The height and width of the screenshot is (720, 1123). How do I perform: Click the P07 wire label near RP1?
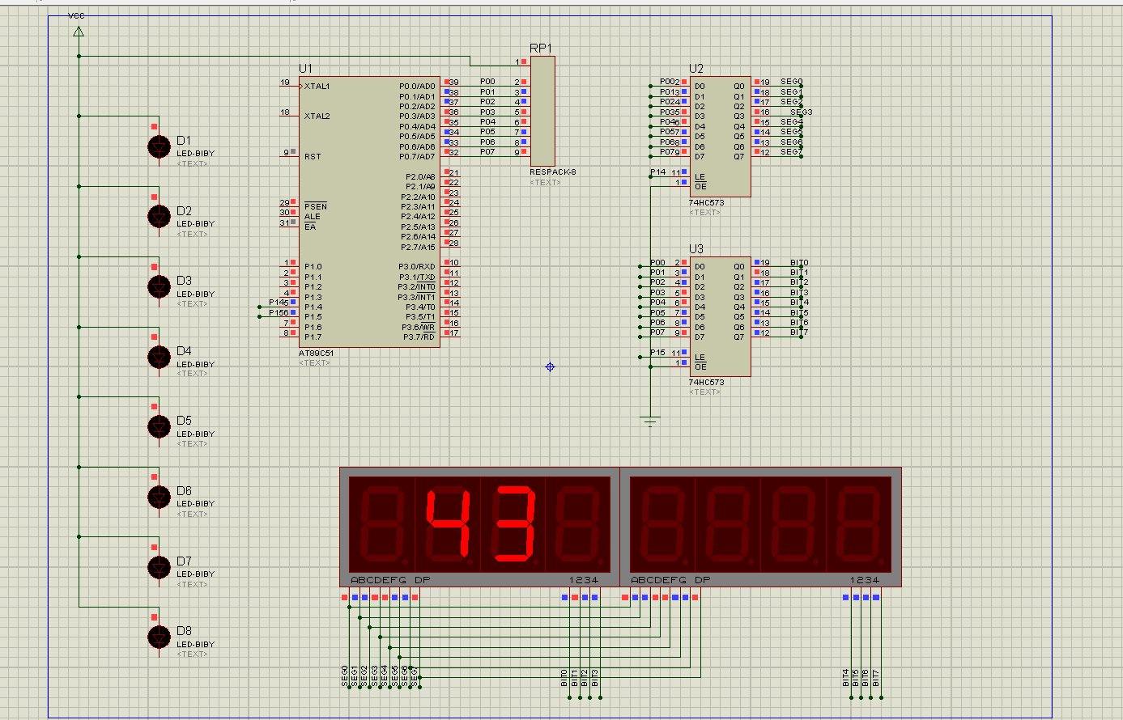coord(487,152)
